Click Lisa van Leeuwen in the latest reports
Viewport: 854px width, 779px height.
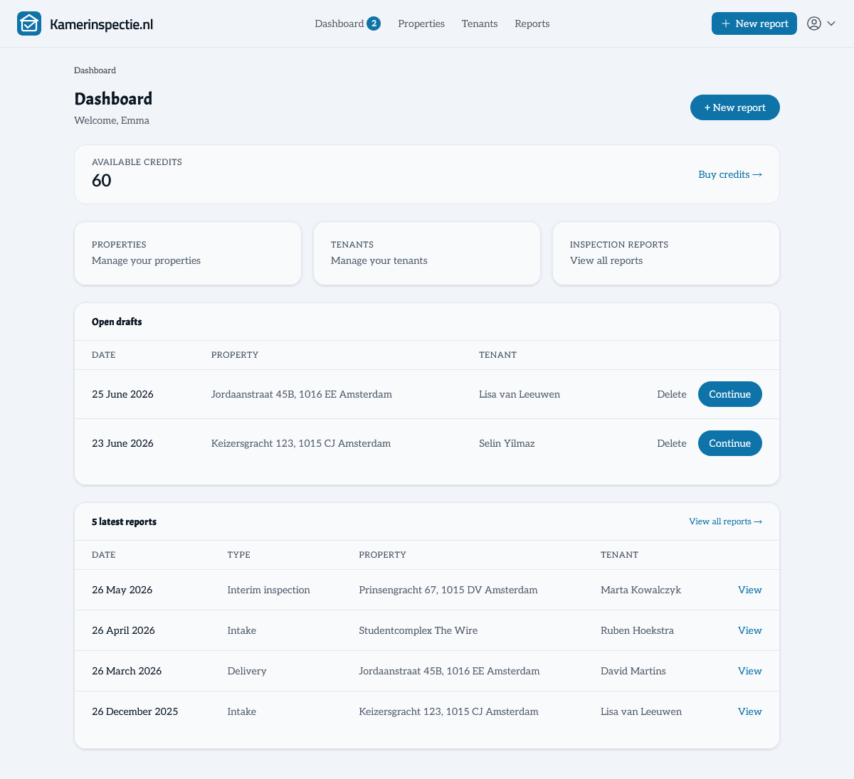tap(641, 711)
